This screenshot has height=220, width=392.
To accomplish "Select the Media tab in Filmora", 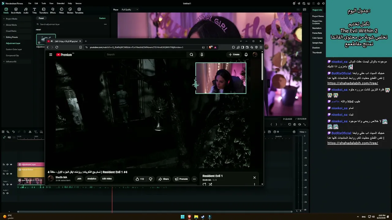I will (6, 11).
